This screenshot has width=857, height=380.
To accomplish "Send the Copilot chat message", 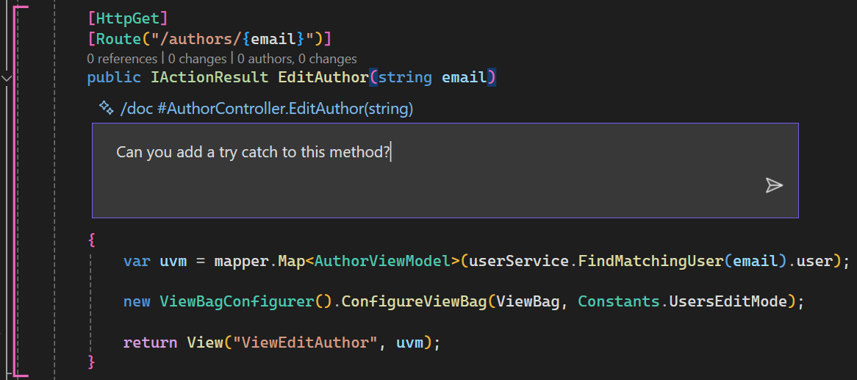I will 773,185.
